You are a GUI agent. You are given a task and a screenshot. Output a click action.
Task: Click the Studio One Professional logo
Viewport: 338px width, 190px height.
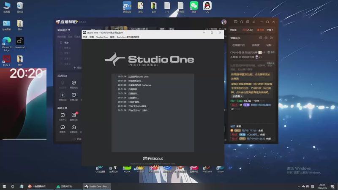[x=150, y=59]
